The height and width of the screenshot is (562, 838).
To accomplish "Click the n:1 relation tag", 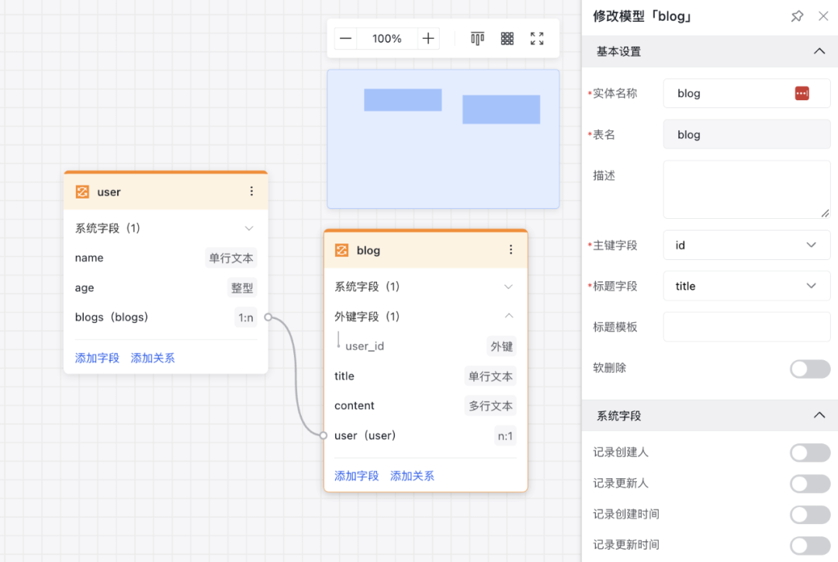I will click(x=505, y=435).
